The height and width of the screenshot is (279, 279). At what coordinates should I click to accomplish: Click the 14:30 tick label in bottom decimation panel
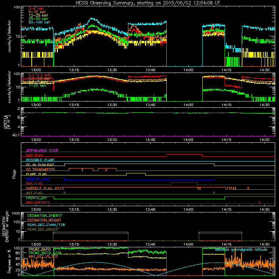tap(264, 244)
